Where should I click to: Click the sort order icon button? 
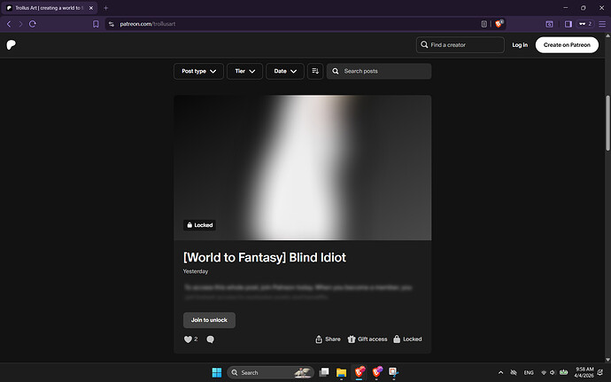click(315, 71)
